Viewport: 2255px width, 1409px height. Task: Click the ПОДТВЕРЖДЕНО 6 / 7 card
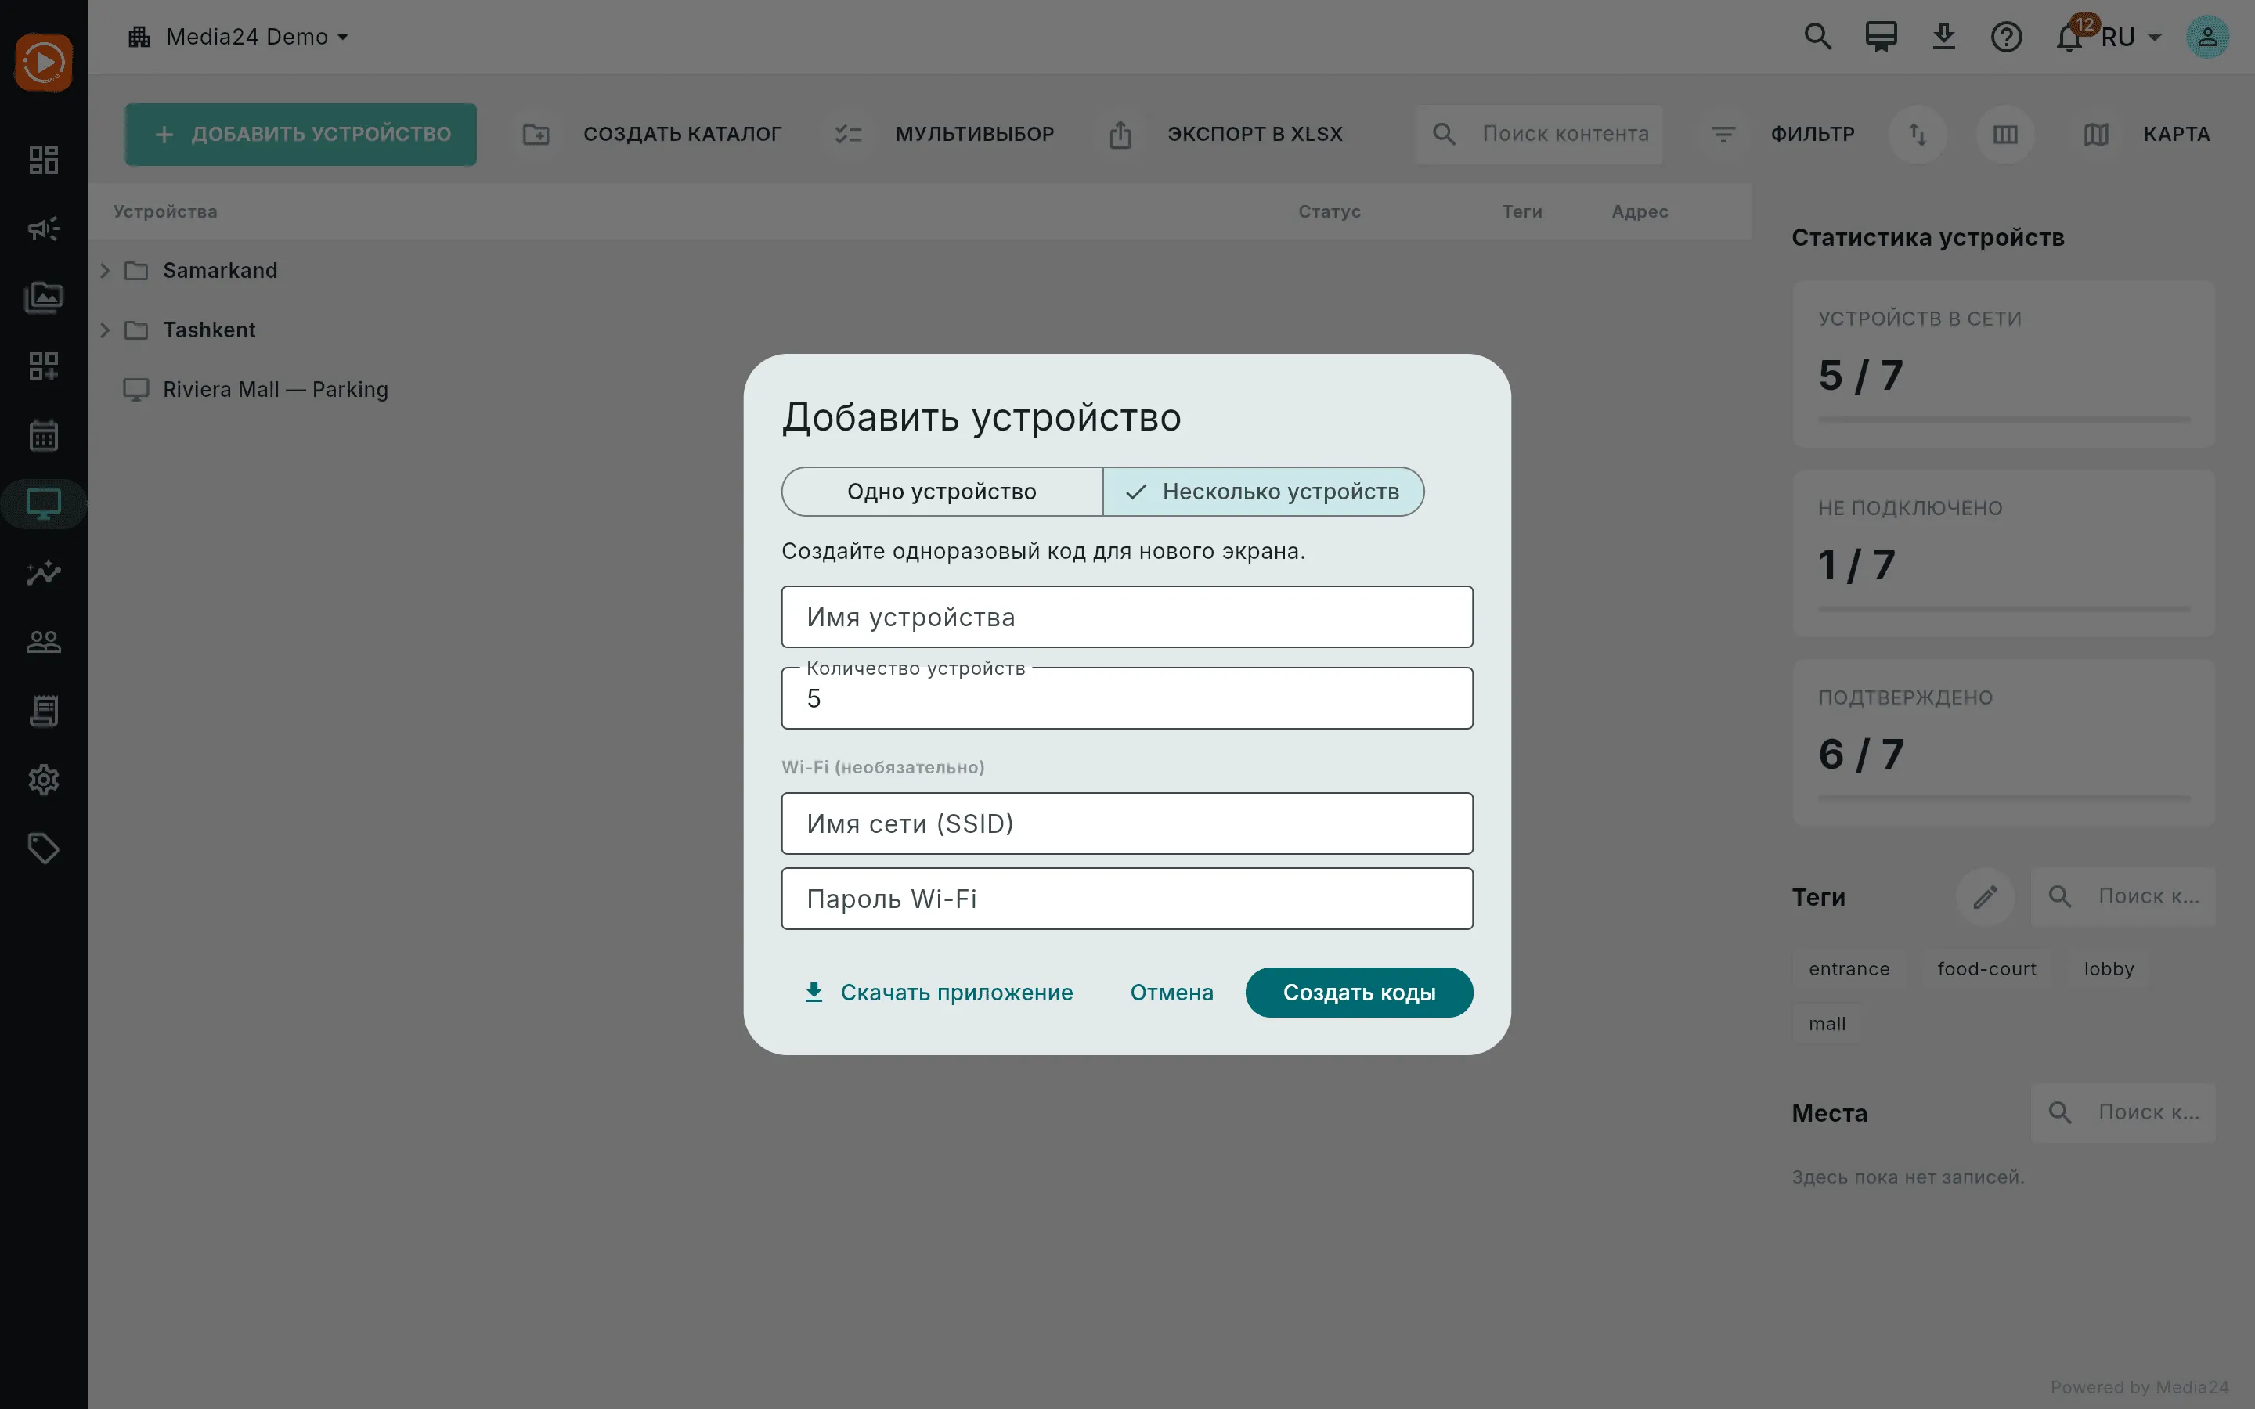click(x=2004, y=743)
